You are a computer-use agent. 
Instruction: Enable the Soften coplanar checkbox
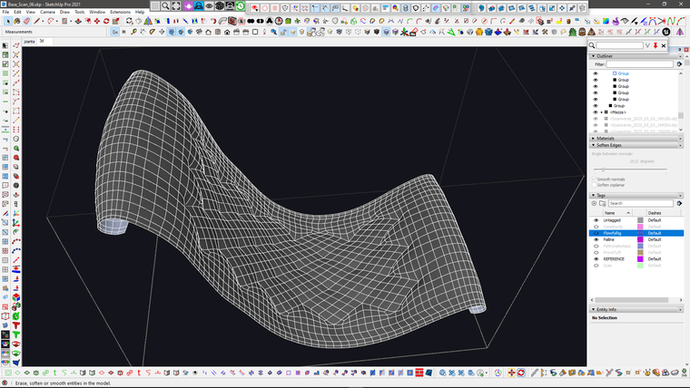[595, 185]
